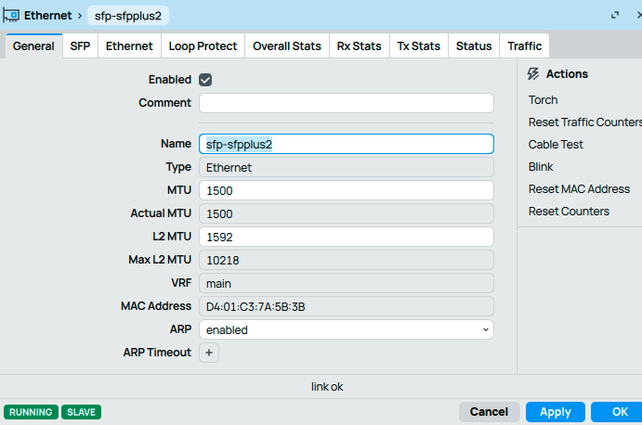Expand the window with the fullscreen icon
Image resolution: width=642 pixels, height=425 pixels.
click(614, 16)
